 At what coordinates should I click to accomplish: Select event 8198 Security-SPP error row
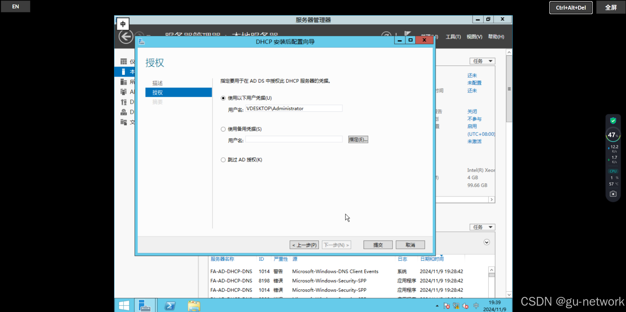(348, 281)
